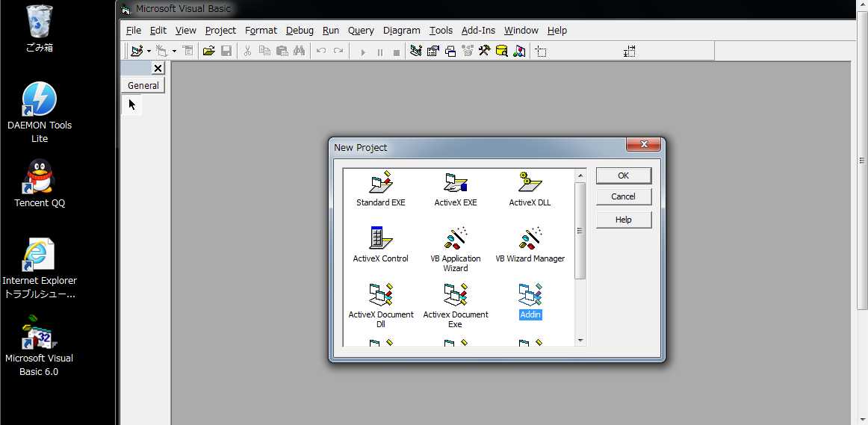This screenshot has height=425, width=868.
Task: Click Help in the New Project dialog
Action: point(623,220)
